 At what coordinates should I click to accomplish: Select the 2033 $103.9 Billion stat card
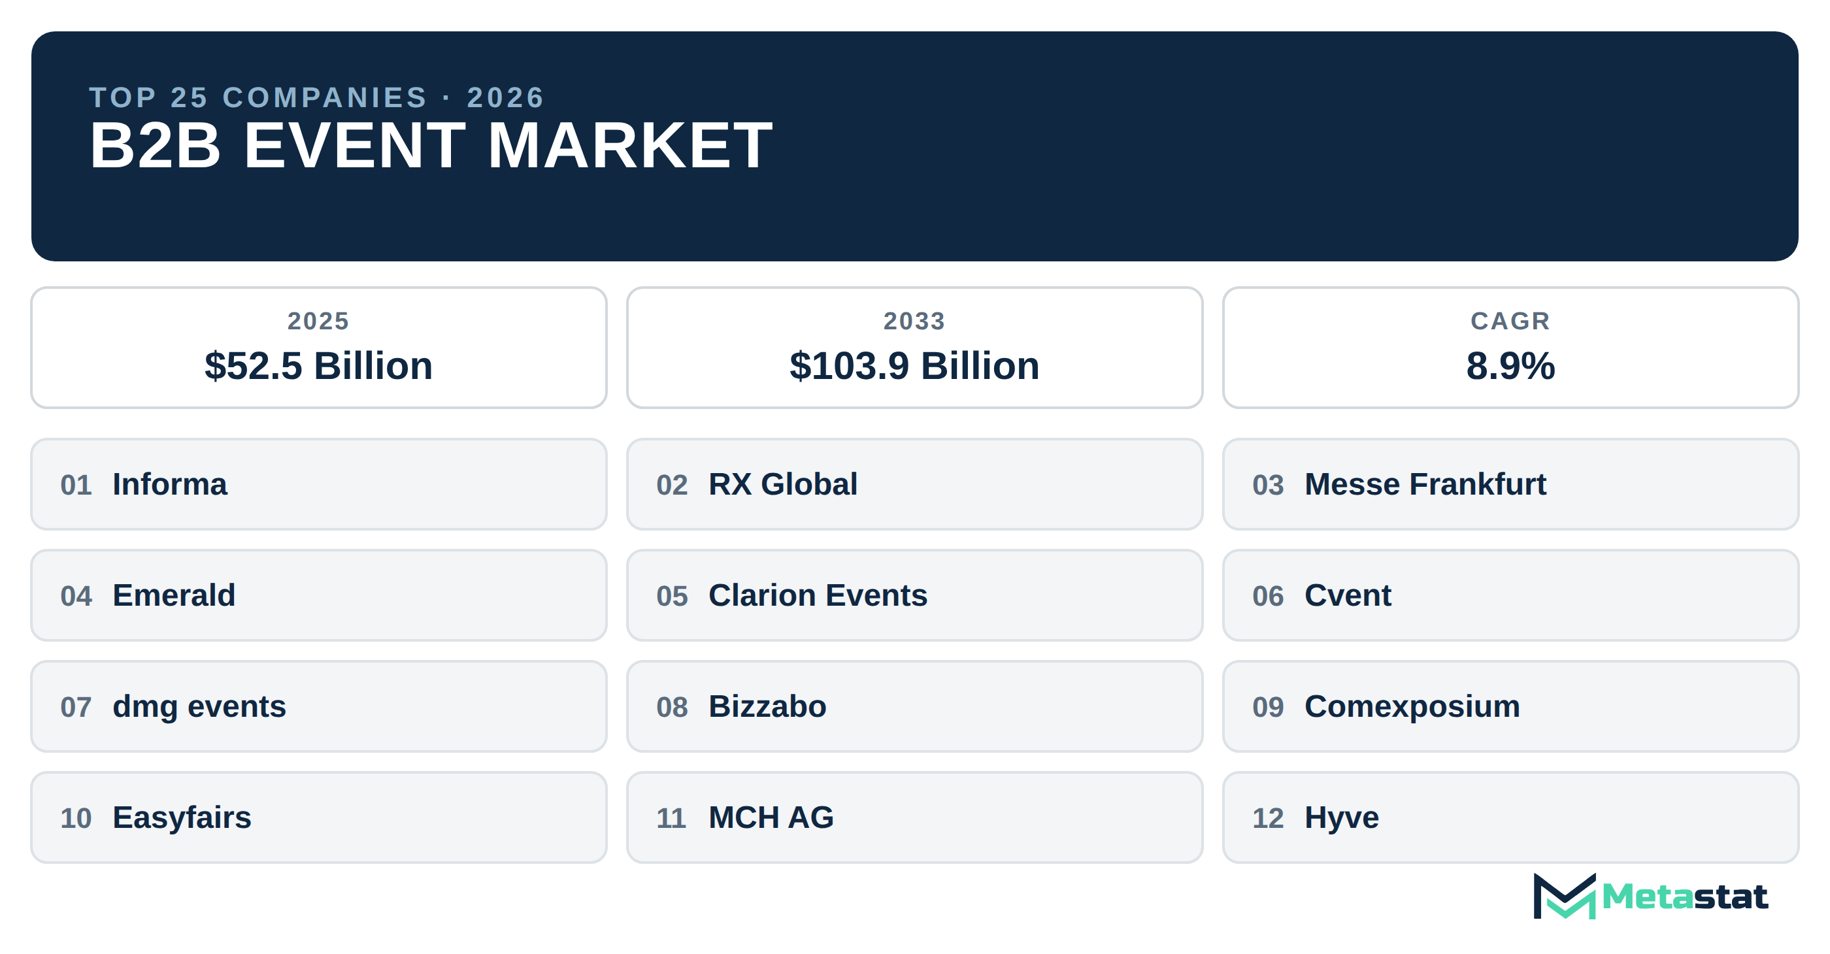click(x=914, y=348)
